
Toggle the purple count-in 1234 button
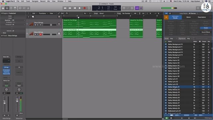(137, 8)
